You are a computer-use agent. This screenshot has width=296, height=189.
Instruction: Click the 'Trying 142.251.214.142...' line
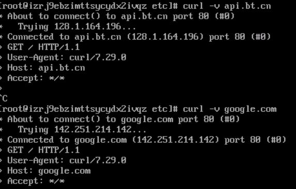[x=82, y=130]
